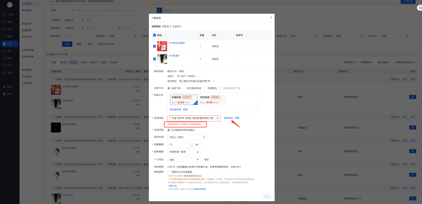The image size is (422, 204).
Task: Close the 订单发货 dialog
Action: [271, 18]
